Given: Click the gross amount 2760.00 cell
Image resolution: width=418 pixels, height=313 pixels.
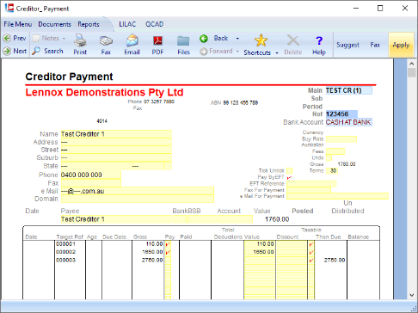Looking at the screenshot, I should pyautogui.click(x=148, y=261).
